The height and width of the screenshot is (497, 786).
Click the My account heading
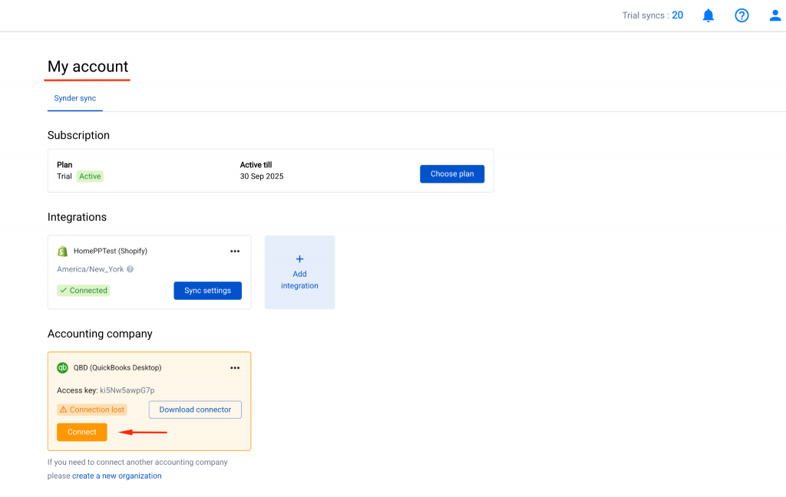[88, 67]
